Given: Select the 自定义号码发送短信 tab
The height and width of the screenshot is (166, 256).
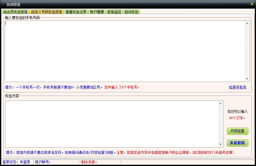Looking at the screenshot, I should [46, 12].
